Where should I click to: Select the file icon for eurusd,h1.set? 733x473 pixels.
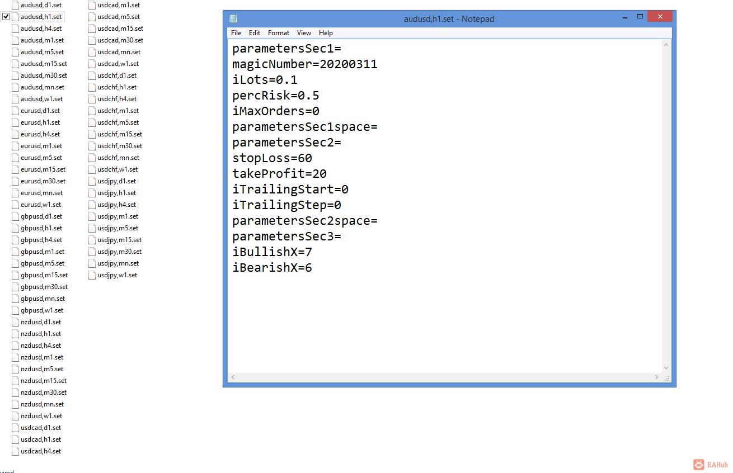click(x=16, y=122)
